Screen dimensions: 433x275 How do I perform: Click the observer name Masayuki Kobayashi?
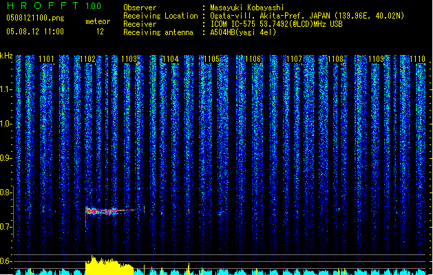coord(247,8)
